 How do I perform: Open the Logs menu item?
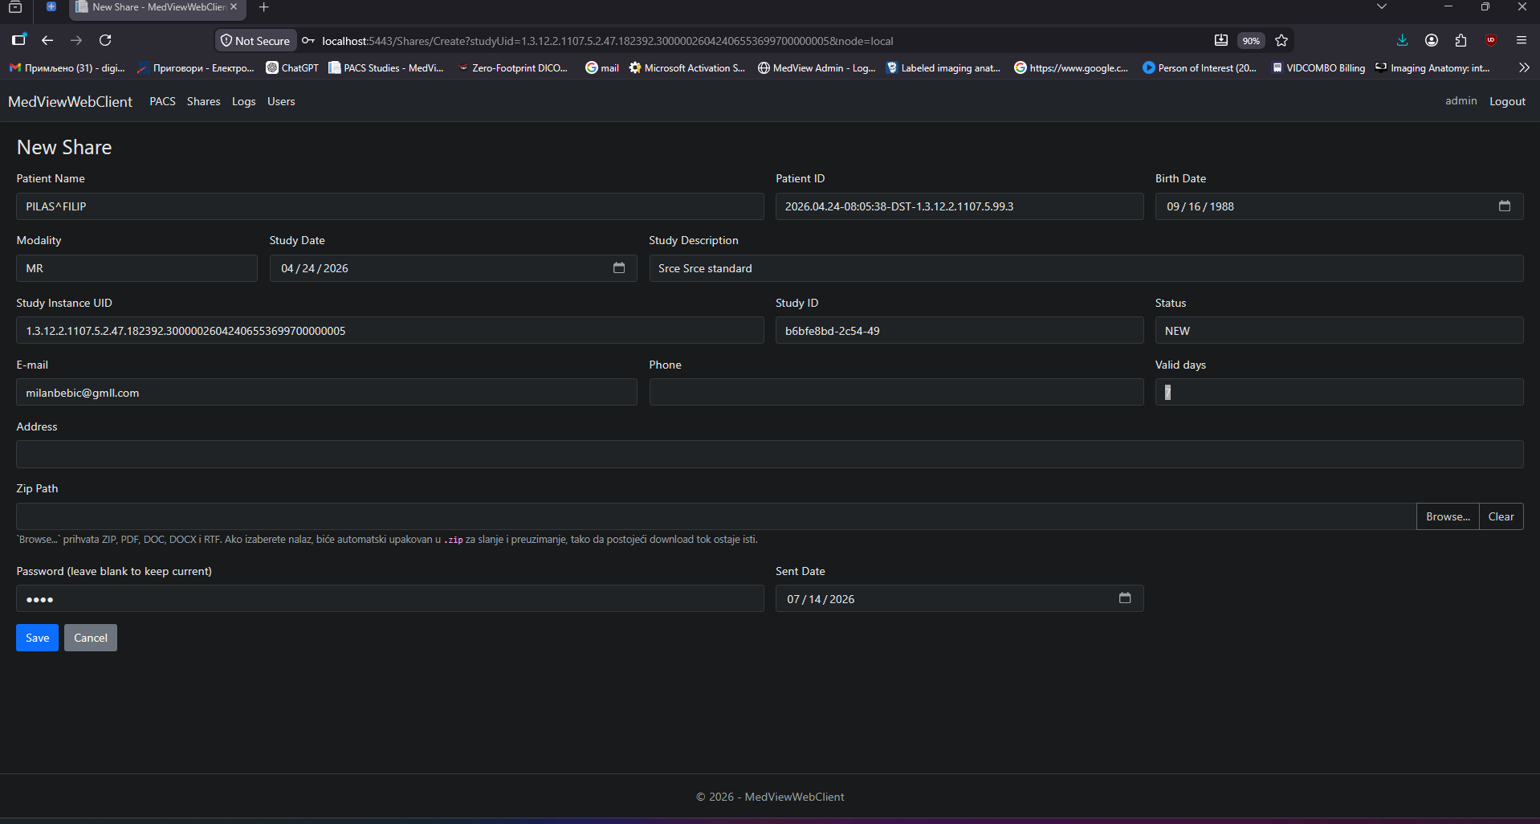[x=243, y=101]
